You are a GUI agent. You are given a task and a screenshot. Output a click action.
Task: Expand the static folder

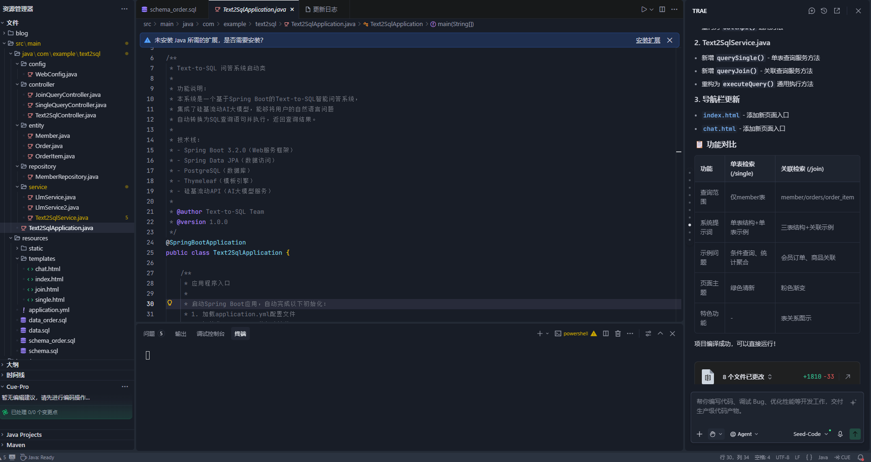[x=32, y=248]
